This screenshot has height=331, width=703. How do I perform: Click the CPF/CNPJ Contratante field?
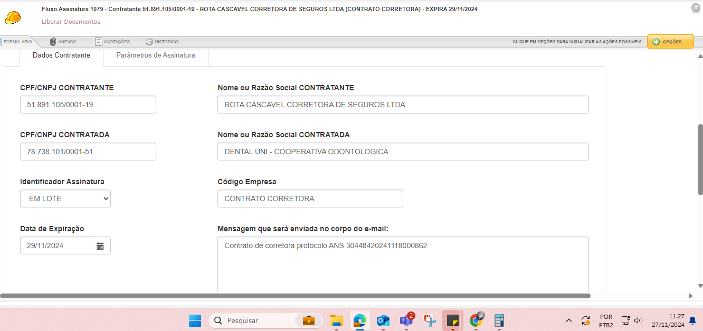coord(88,105)
